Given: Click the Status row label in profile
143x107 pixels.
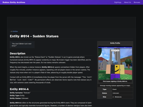Looking at the screenshot, I should [x=105, y=93].
